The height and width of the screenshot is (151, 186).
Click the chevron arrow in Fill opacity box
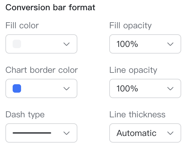(170, 44)
